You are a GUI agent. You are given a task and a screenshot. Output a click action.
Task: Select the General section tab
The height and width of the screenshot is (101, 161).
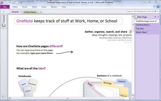[15, 12]
